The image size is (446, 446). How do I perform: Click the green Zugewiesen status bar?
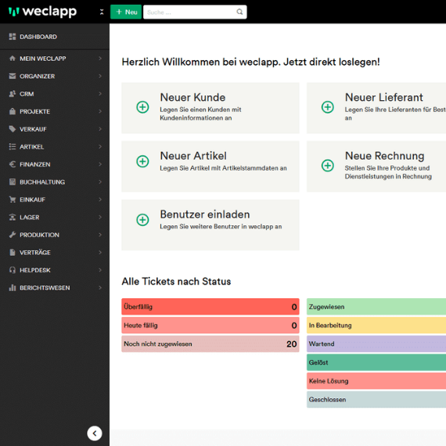point(376,307)
